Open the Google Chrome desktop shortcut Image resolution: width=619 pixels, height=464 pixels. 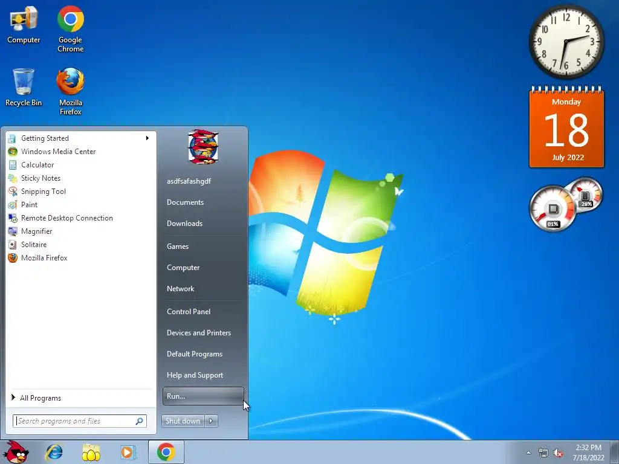coord(70,28)
